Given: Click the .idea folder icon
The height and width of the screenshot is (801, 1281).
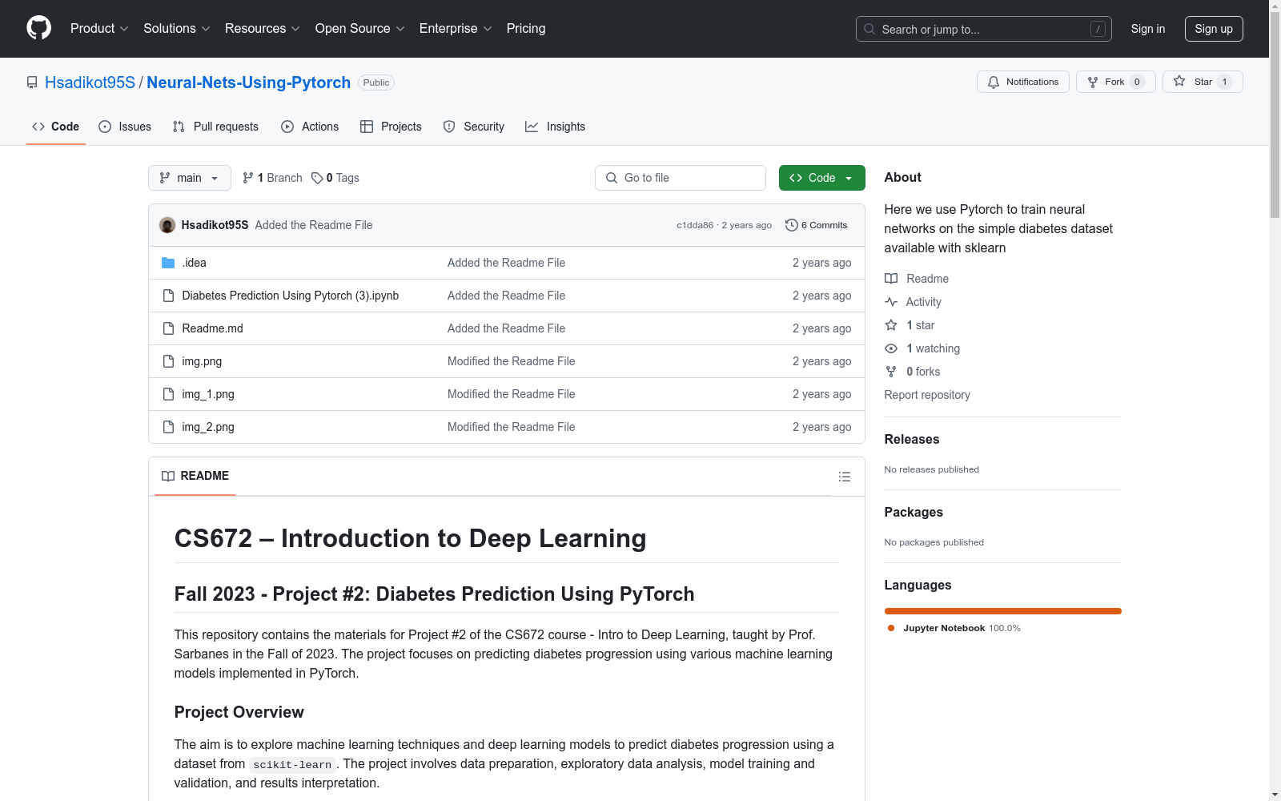Looking at the screenshot, I should tap(168, 263).
